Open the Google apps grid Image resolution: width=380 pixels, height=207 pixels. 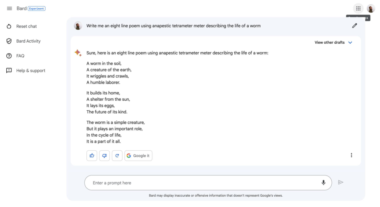(358, 9)
